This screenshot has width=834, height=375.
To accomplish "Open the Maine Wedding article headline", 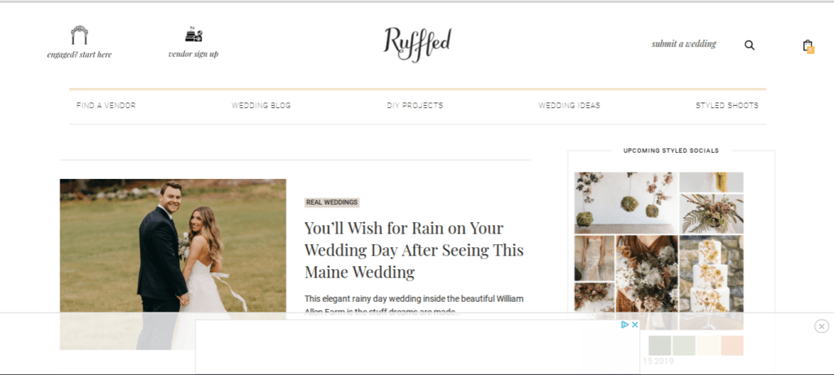I will pyautogui.click(x=414, y=250).
